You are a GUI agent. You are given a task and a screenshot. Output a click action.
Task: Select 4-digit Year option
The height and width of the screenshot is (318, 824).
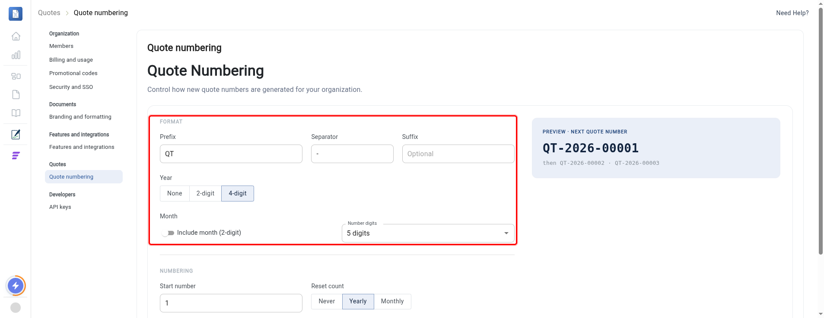click(238, 193)
